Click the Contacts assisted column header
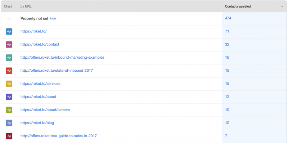The width and height of the screenshot is (288, 143). (238, 6)
